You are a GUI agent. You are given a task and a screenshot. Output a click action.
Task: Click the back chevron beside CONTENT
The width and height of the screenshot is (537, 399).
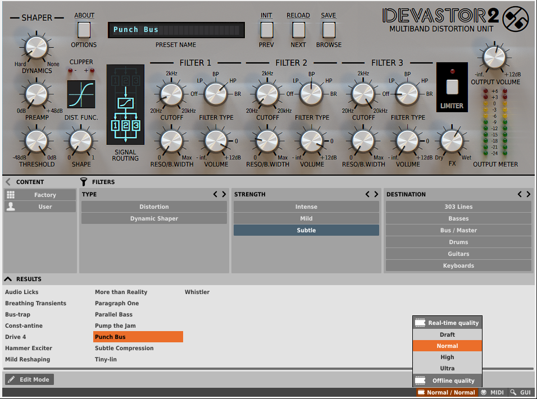(x=7, y=182)
